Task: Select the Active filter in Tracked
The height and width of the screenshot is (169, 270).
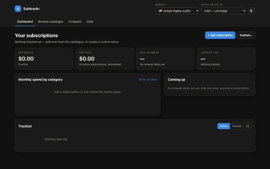Action: pos(223,126)
